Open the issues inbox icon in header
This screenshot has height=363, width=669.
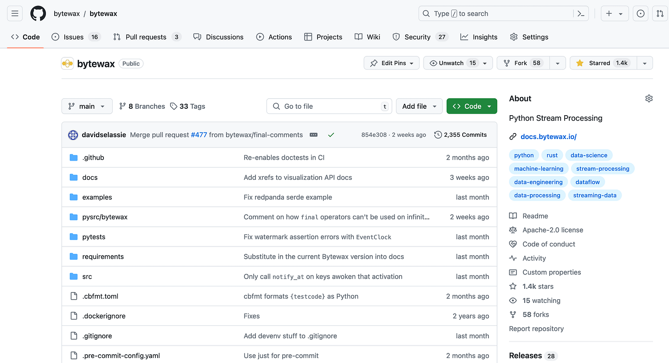[640, 14]
